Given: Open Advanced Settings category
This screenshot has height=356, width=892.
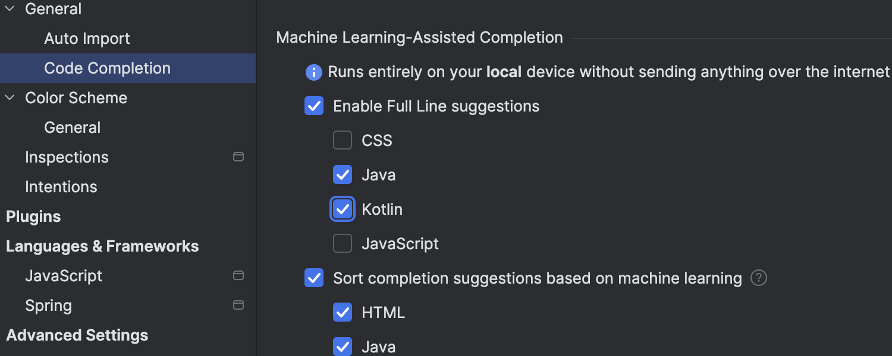Looking at the screenshot, I should tap(77, 335).
